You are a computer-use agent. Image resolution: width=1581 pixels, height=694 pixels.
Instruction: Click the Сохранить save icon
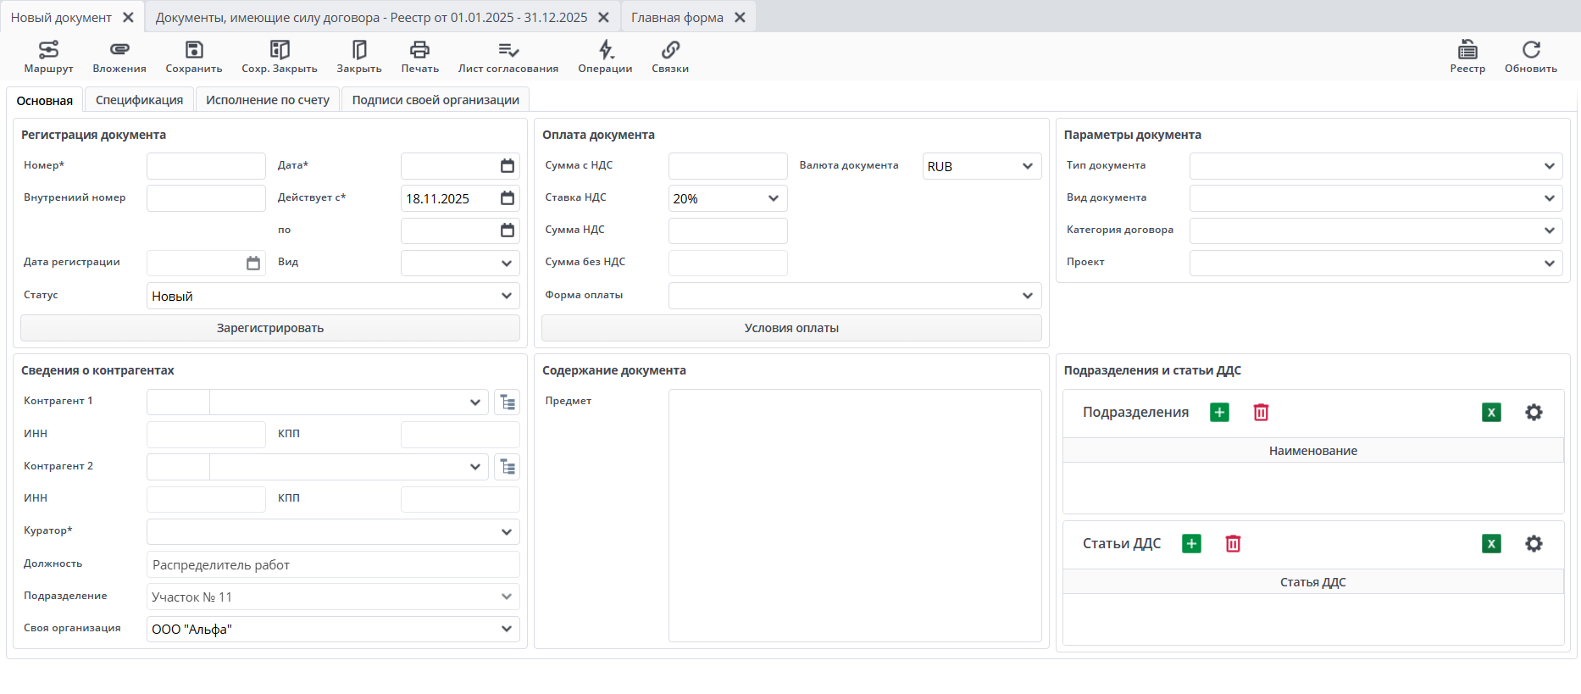(x=194, y=50)
